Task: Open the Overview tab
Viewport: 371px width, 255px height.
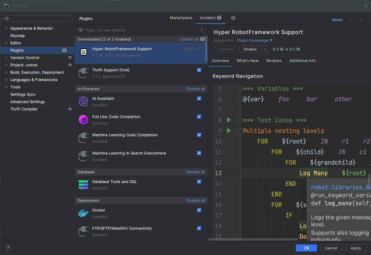Action: click(220, 61)
